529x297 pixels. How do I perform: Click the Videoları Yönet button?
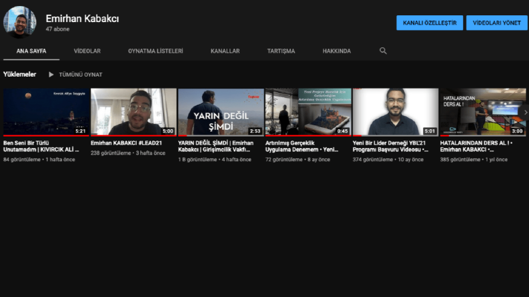click(496, 23)
